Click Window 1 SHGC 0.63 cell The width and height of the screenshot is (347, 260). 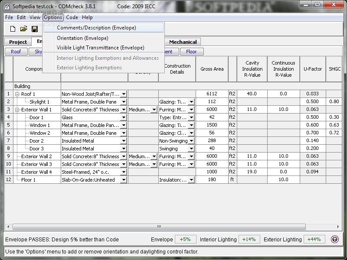[334, 125]
